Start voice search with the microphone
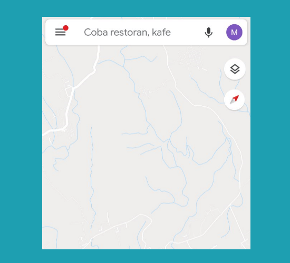 (208, 32)
